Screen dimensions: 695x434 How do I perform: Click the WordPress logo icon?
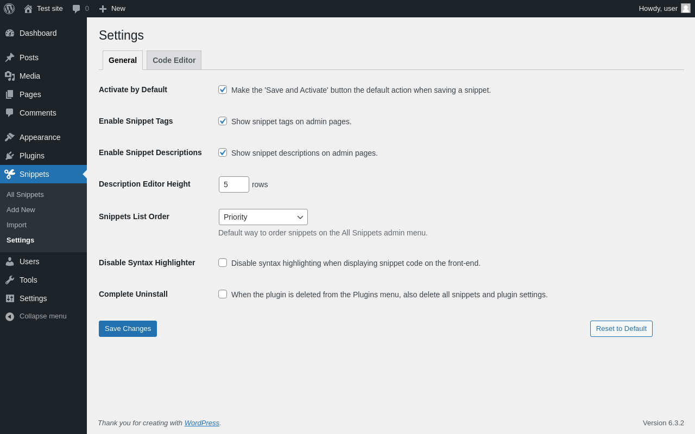pyautogui.click(x=9, y=9)
